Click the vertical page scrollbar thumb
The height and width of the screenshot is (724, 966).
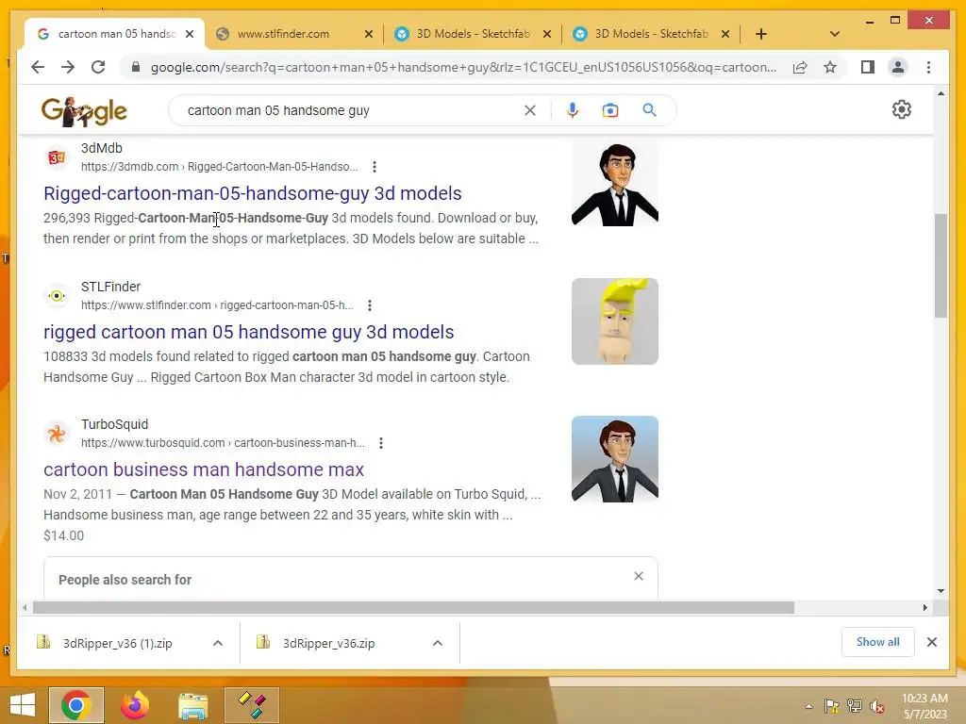click(941, 265)
